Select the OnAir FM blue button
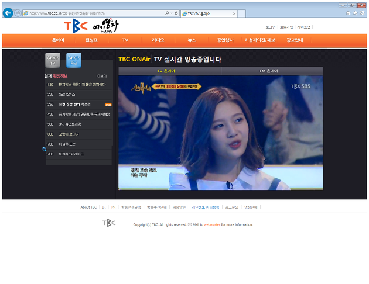 [74, 60]
